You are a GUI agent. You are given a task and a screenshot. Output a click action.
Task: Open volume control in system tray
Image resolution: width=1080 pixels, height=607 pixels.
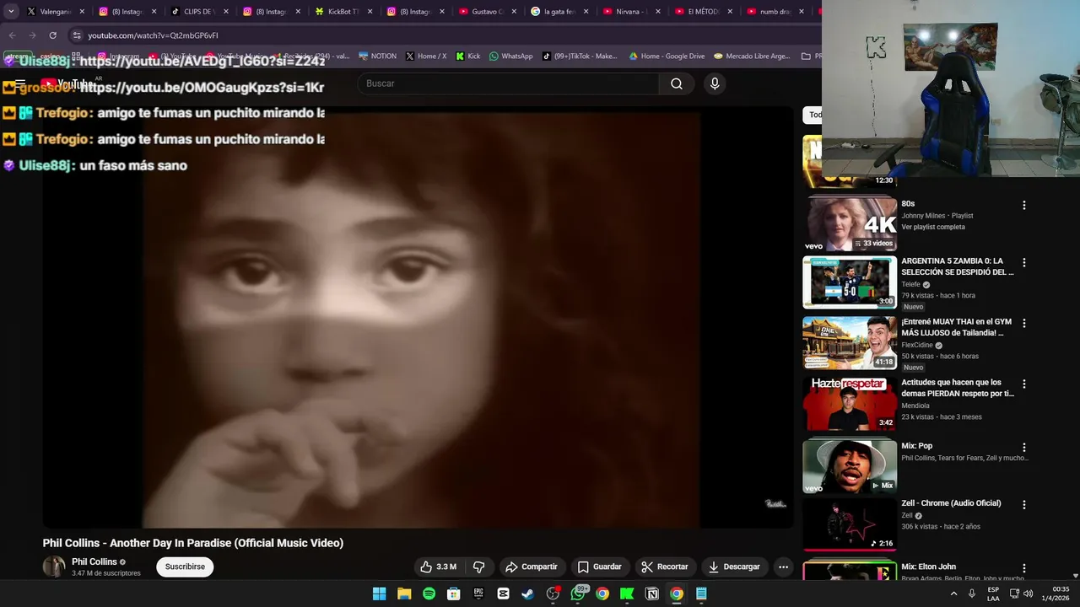pos(1028,594)
